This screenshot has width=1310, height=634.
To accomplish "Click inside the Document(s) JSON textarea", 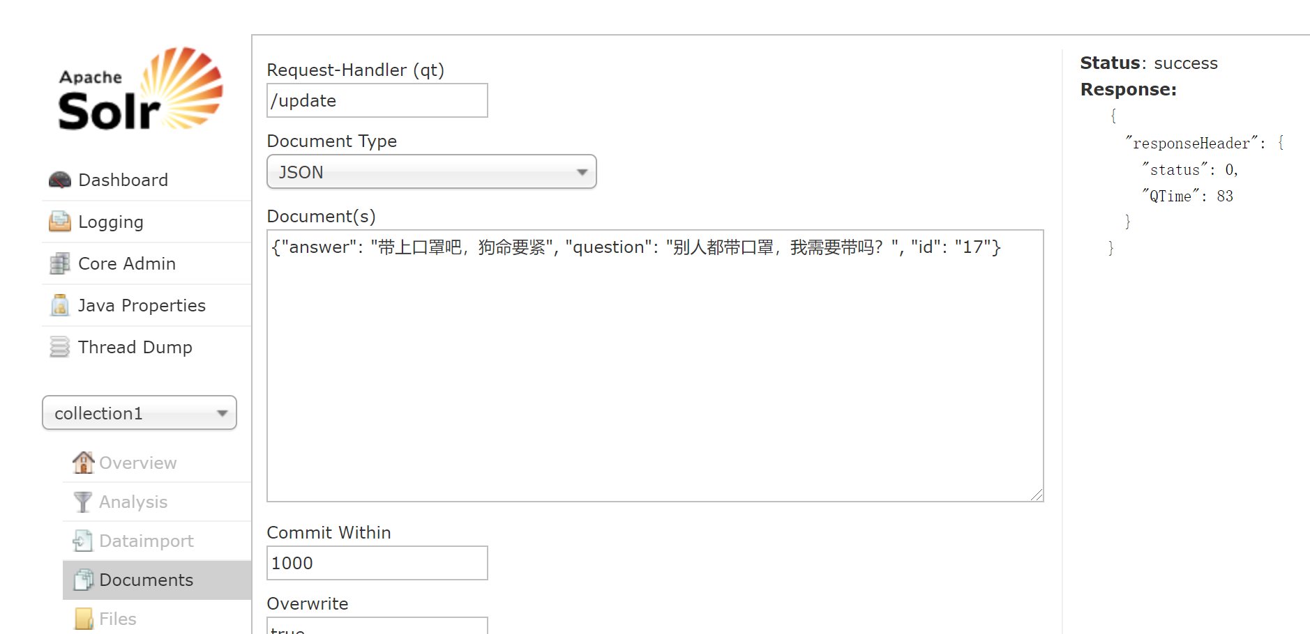I will click(x=654, y=362).
